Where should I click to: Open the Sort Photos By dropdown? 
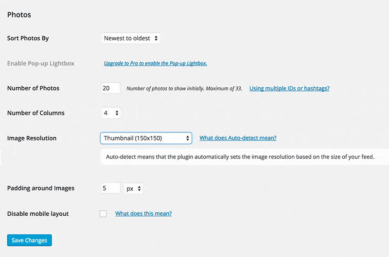click(x=131, y=38)
